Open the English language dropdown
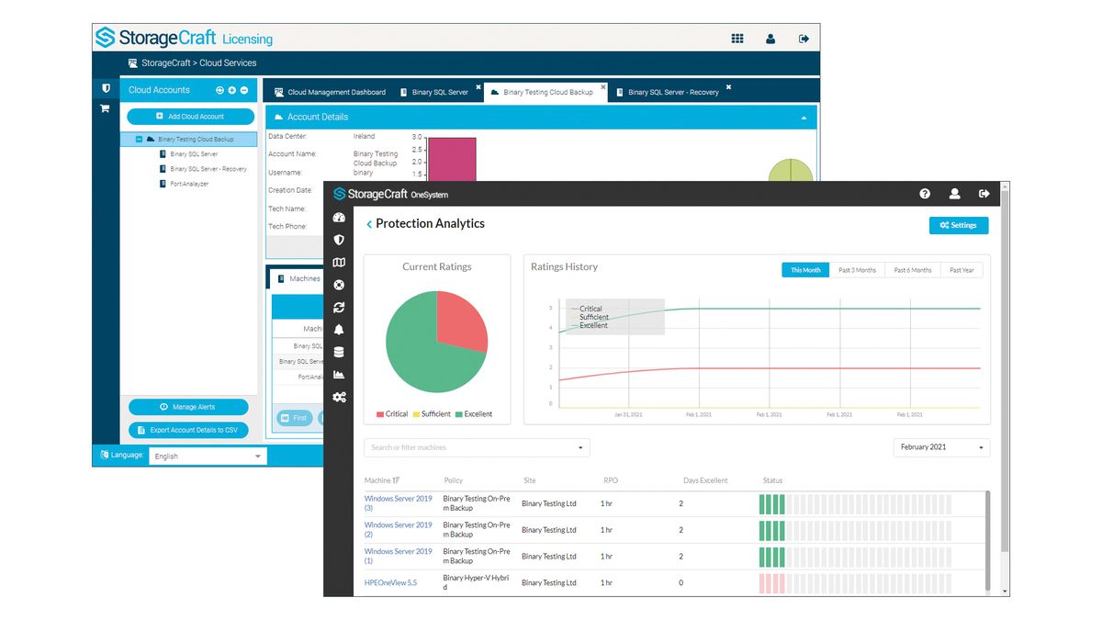Viewport: 1102px width, 620px height. click(207, 456)
